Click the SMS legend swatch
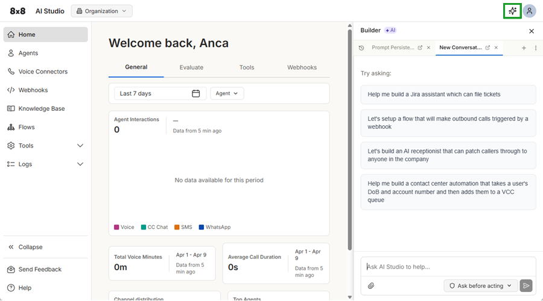Viewport: 543px width, 301px height. [x=177, y=227]
